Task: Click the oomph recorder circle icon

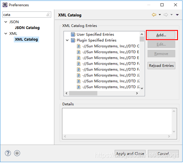Action: click(17, 153)
